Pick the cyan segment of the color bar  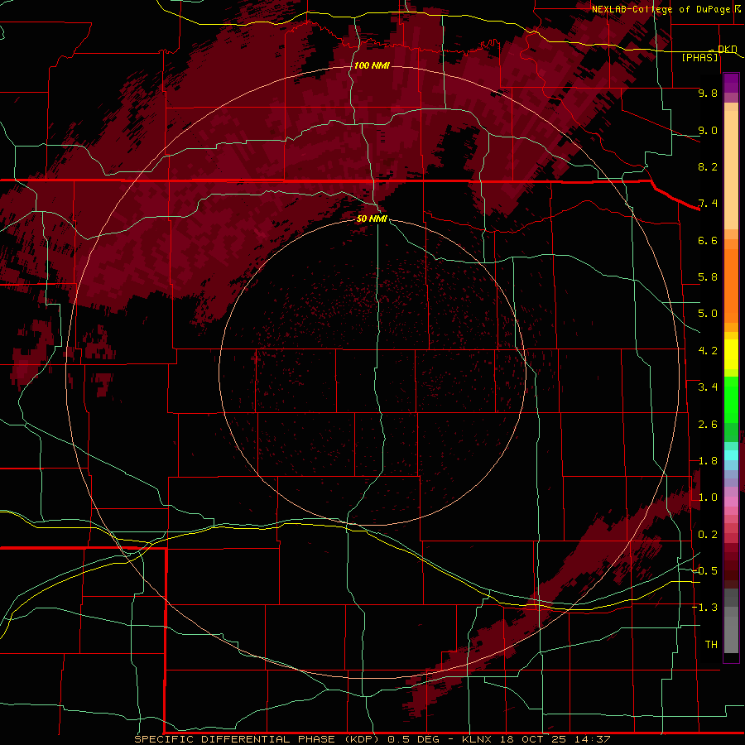coord(731,455)
